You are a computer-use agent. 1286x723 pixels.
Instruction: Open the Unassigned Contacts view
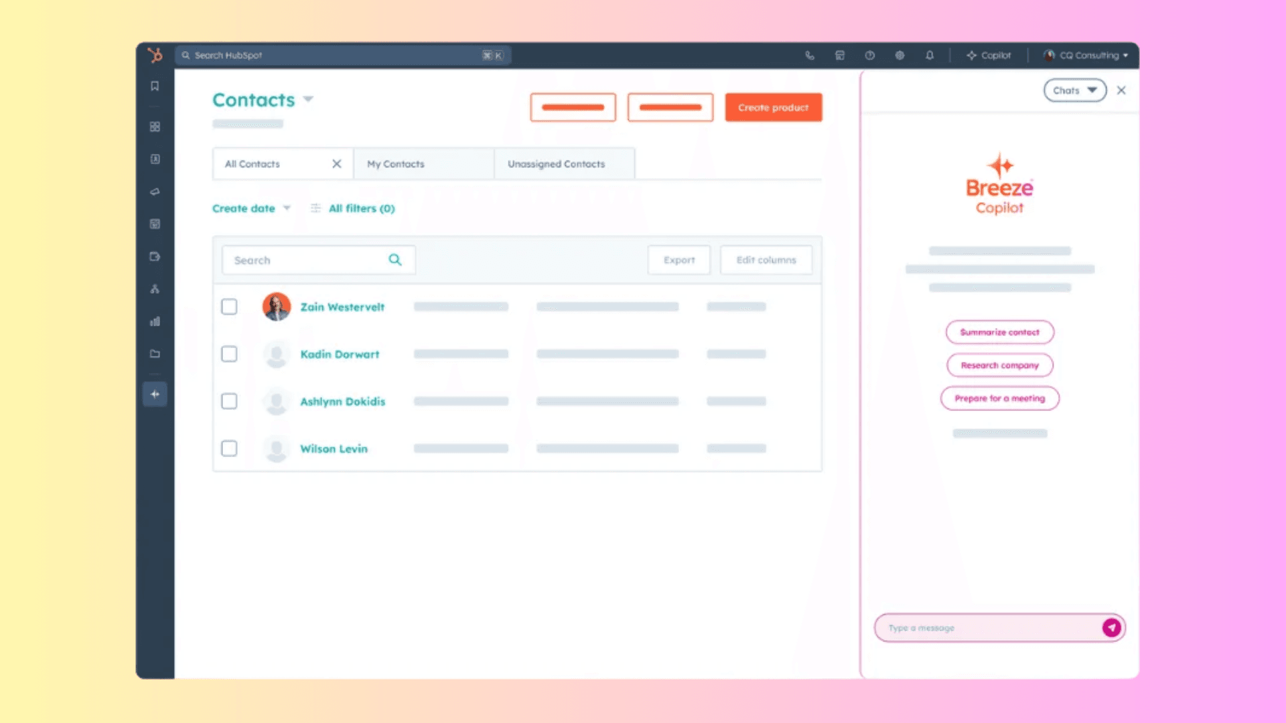(556, 163)
